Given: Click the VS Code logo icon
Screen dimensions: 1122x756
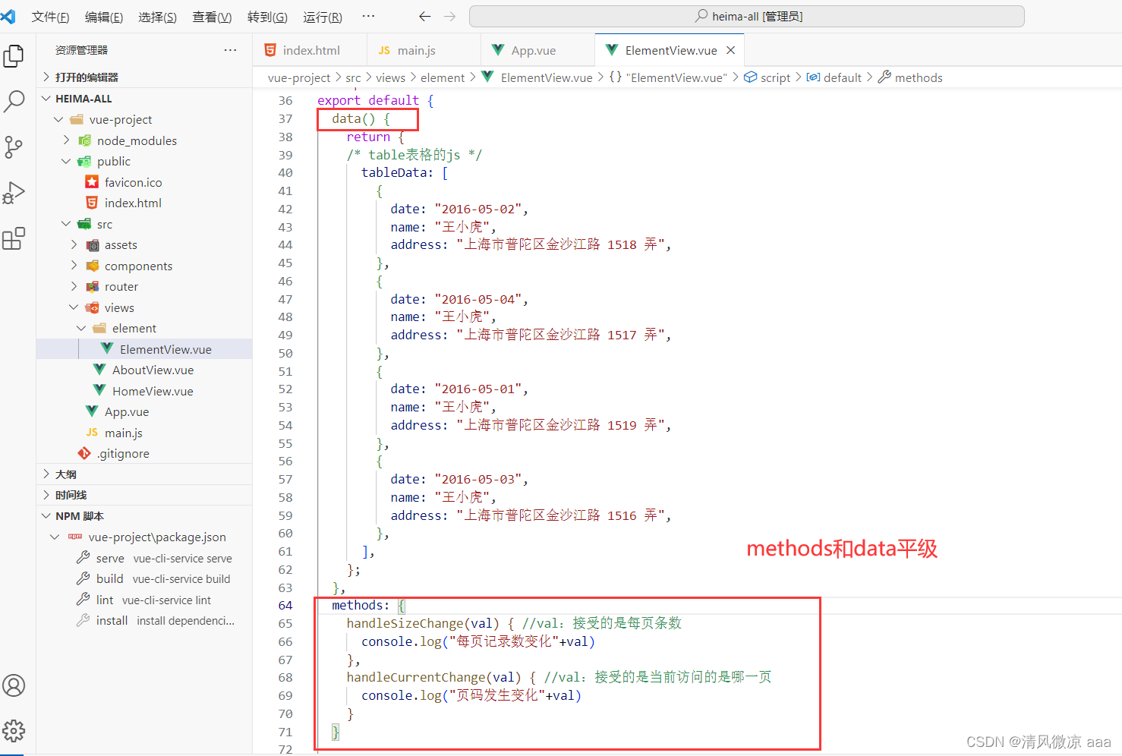Looking at the screenshot, I should coord(8,16).
